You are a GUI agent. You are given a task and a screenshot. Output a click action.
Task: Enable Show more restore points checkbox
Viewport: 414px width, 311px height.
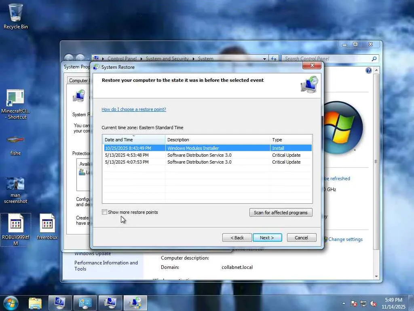click(105, 212)
